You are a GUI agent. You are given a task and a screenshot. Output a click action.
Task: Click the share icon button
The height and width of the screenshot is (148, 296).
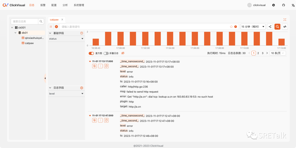(270, 27)
